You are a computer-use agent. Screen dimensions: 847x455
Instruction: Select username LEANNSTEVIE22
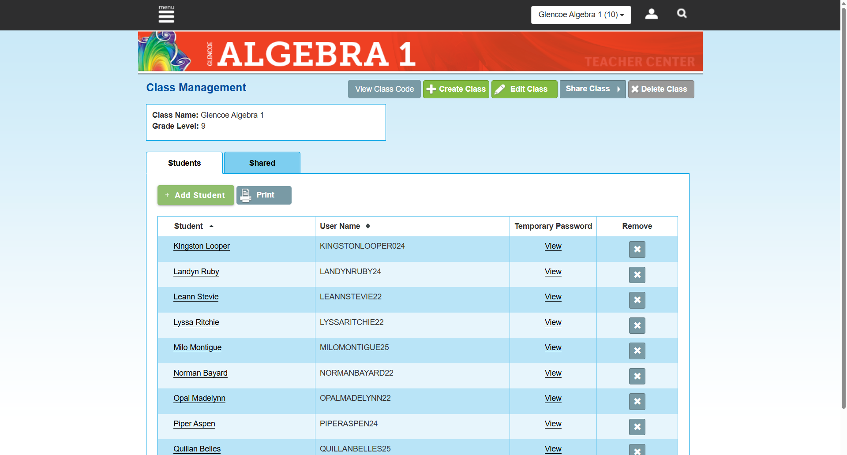(x=351, y=297)
